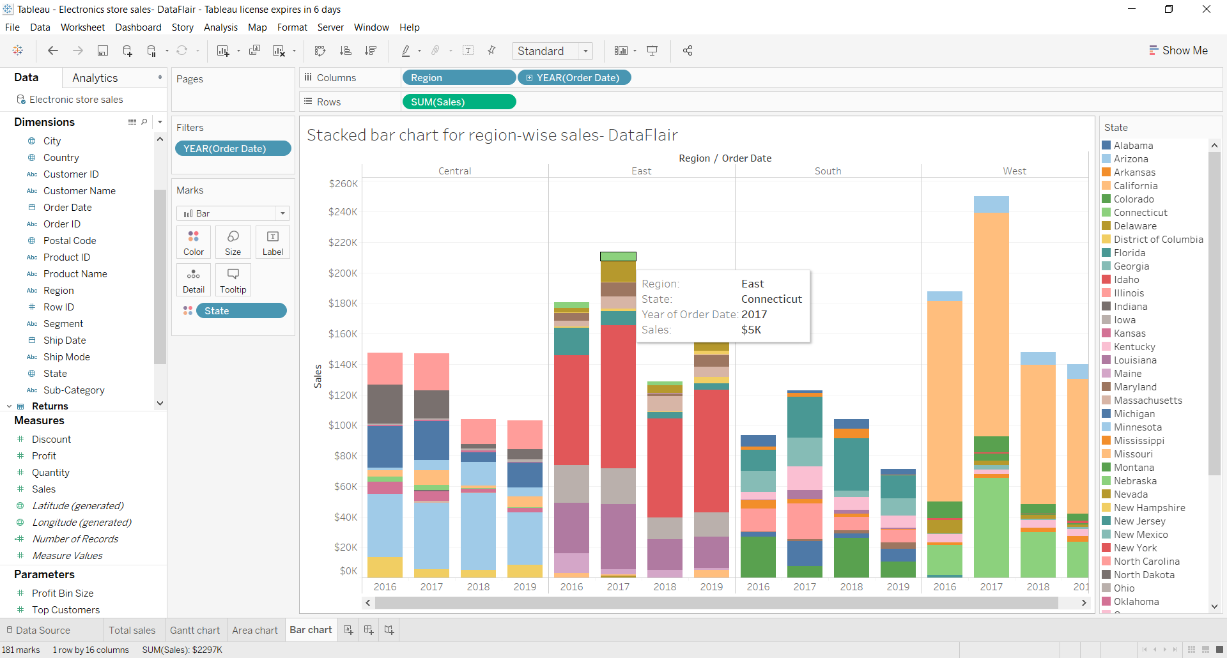
Task: Sort descending using the toolbar icon
Action: (x=371, y=50)
